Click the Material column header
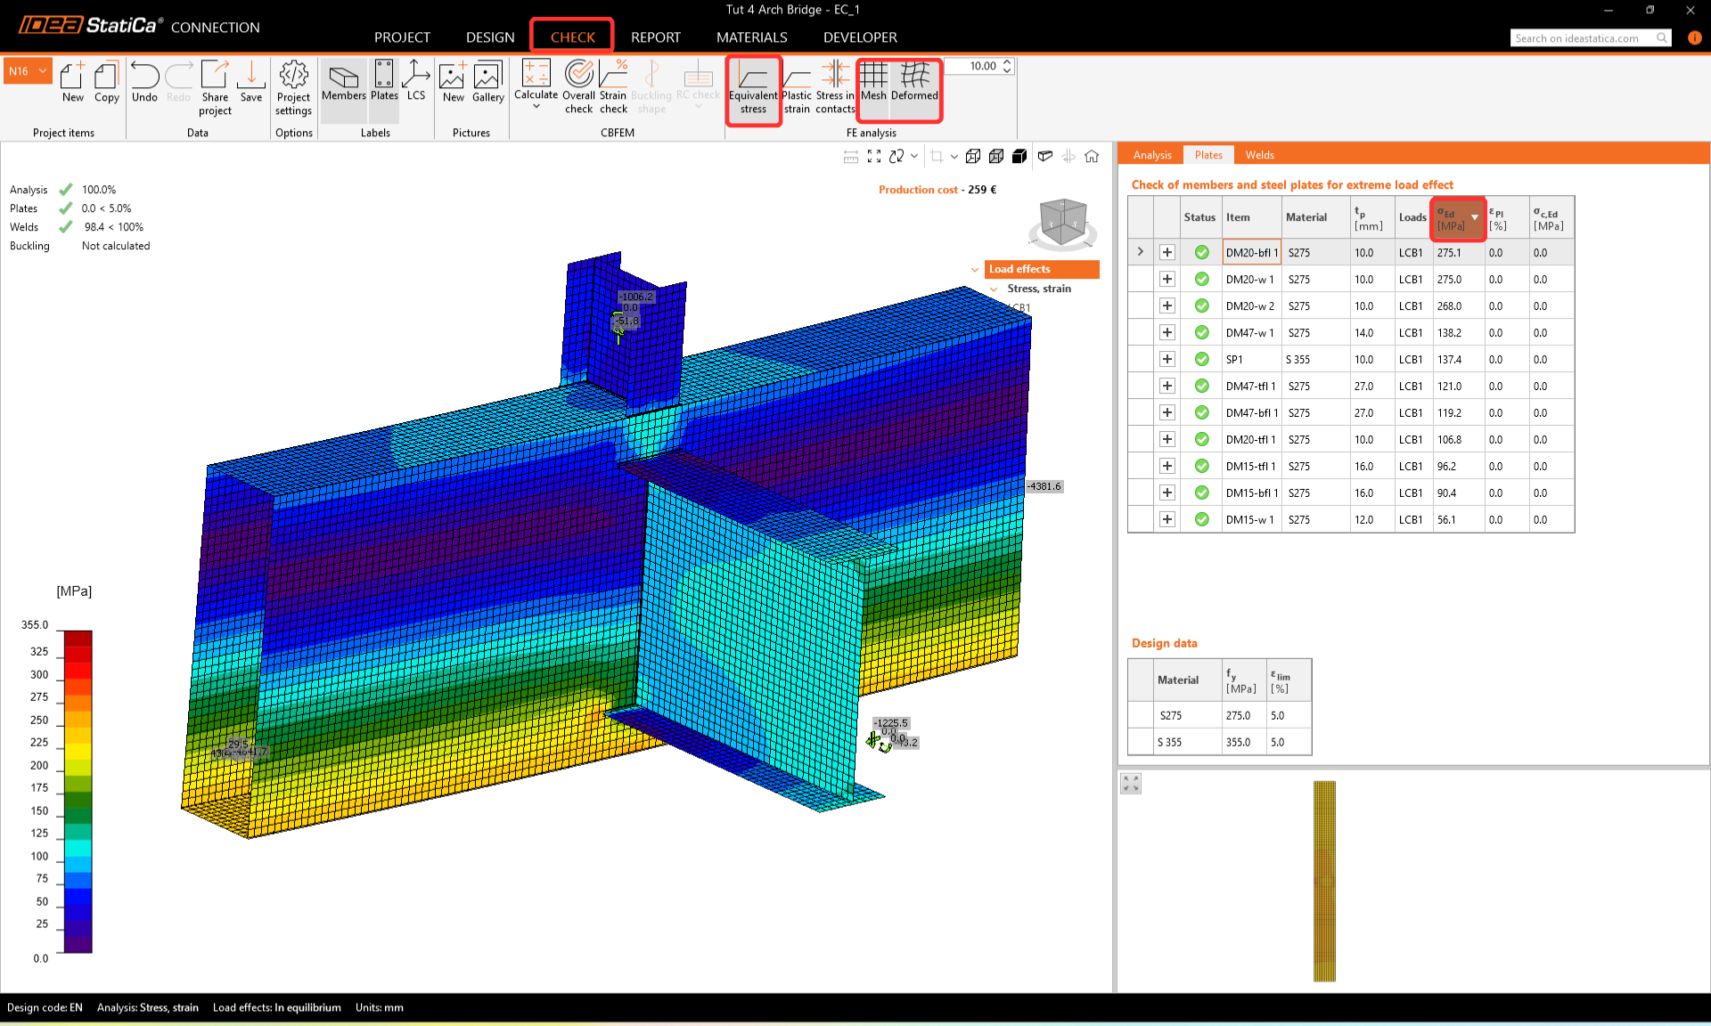This screenshot has height=1026, width=1711. (x=1315, y=217)
